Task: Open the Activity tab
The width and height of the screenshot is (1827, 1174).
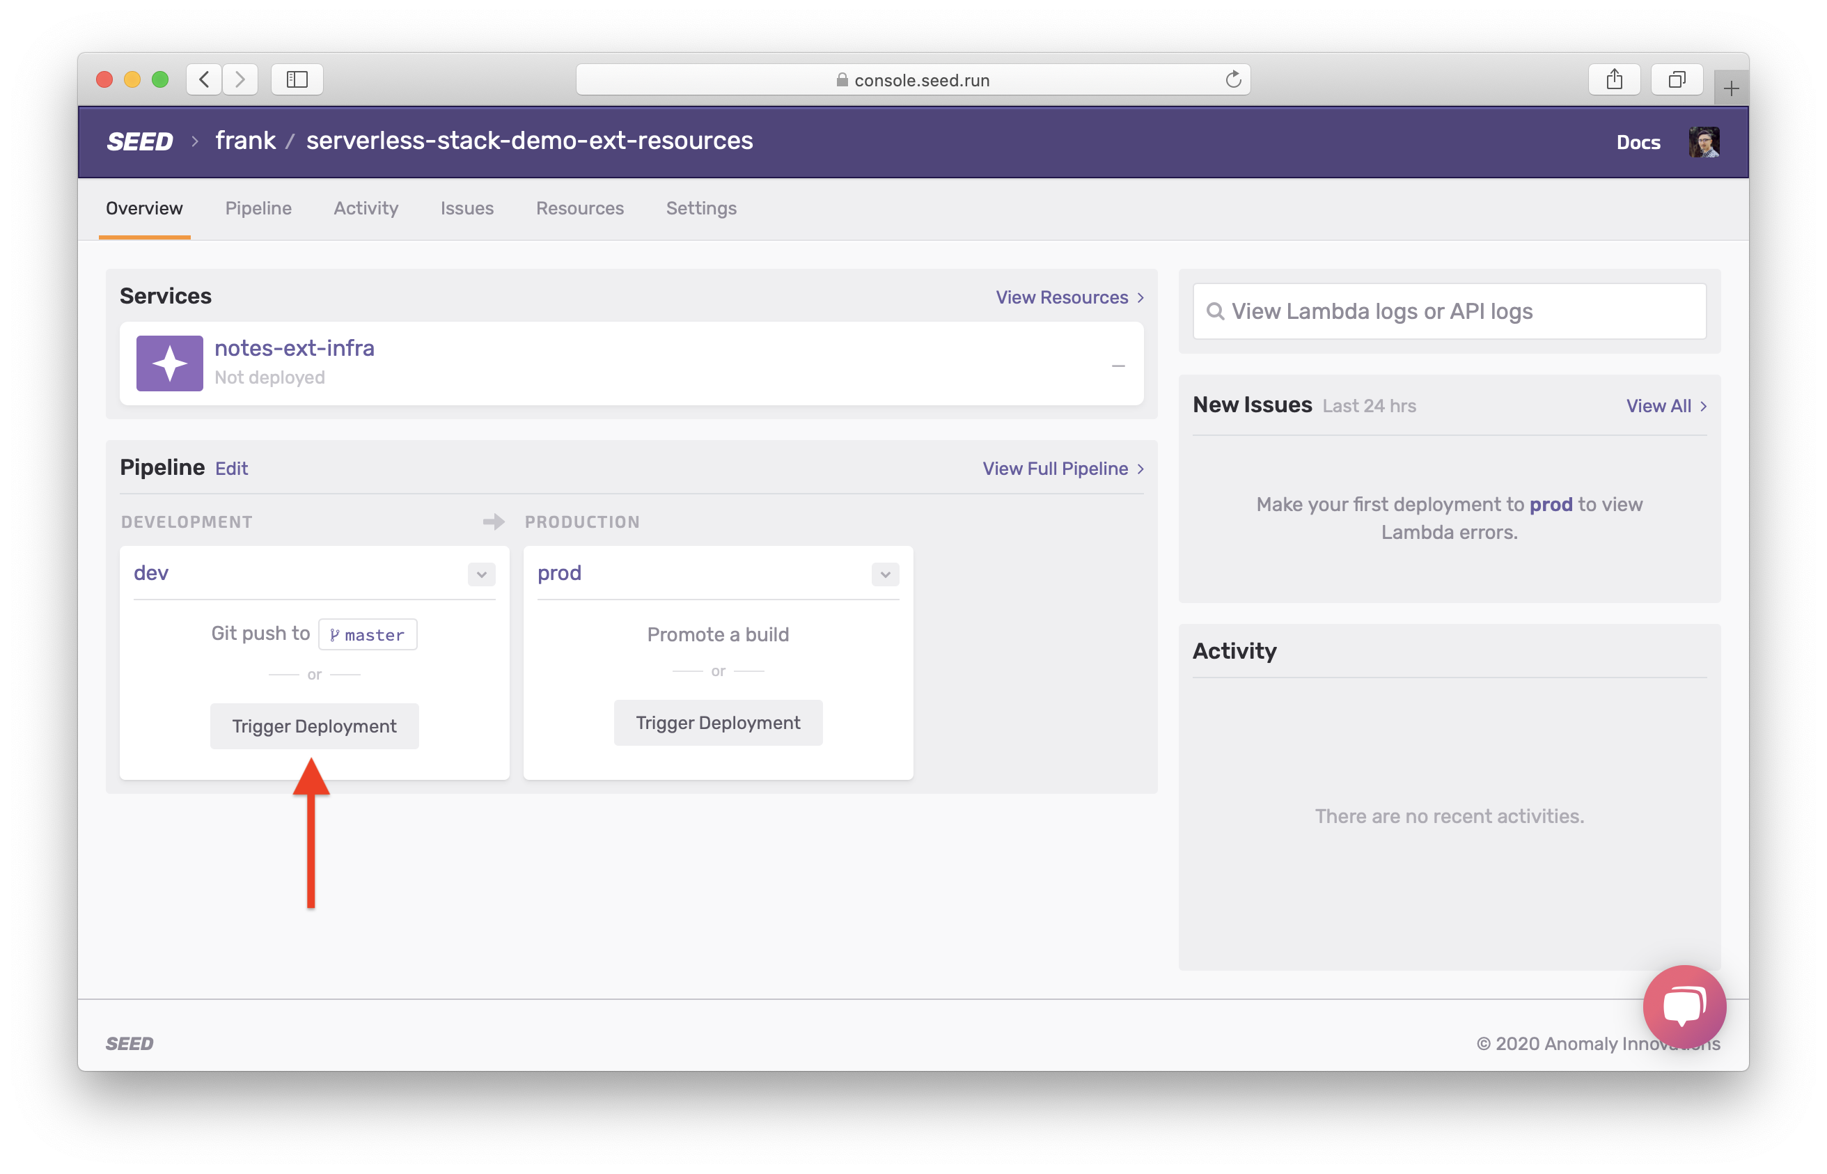Action: coord(366,208)
